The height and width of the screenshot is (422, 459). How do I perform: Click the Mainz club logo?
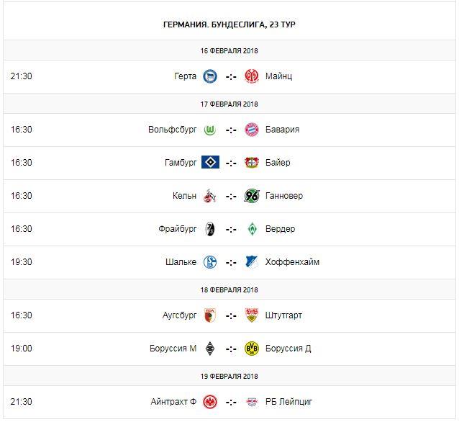251,76
